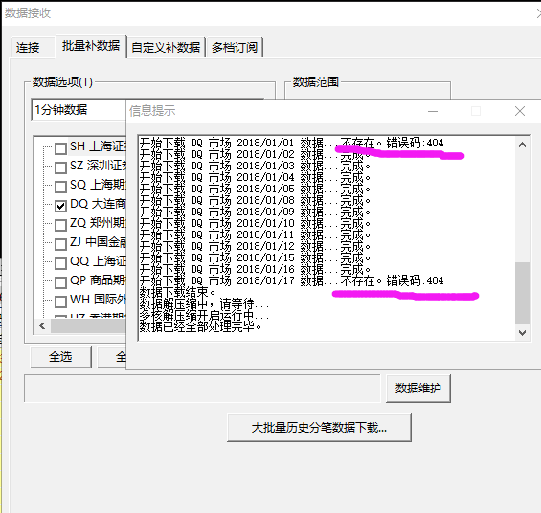Screen dimensions: 541x513
Task: Switch to the 多档订阅 tab
Action: point(235,47)
